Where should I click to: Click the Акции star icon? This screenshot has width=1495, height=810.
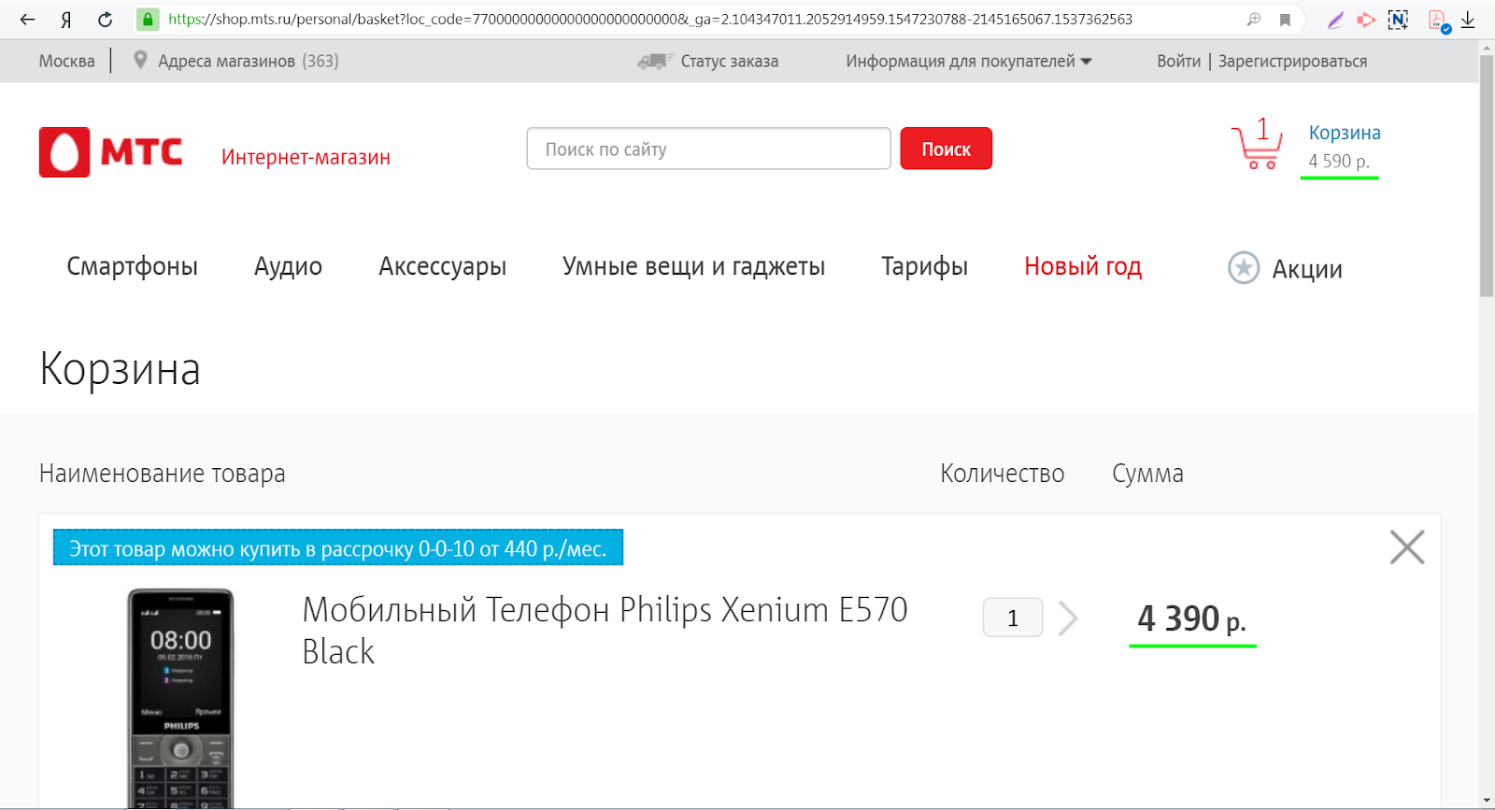click(x=1244, y=268)
